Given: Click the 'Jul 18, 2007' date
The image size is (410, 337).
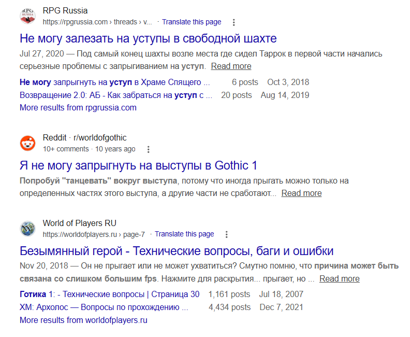Looking at the screenshot, I should tap(281, 294).
